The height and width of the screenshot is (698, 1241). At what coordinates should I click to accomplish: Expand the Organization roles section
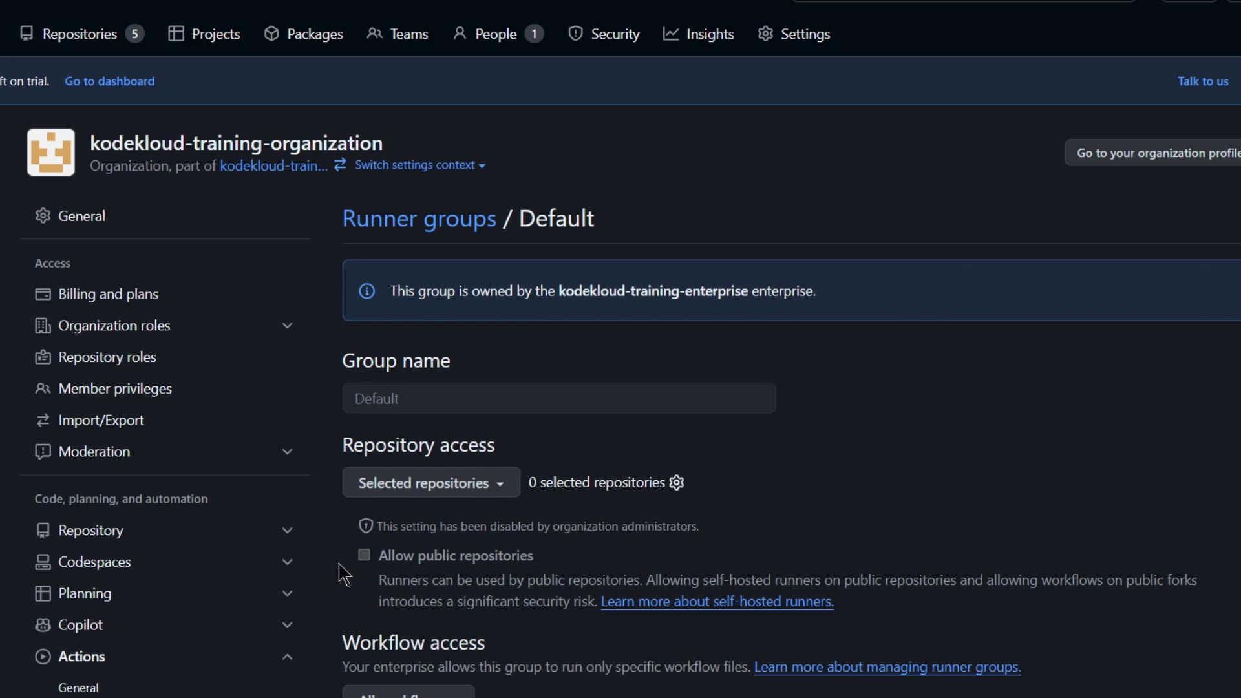288,326
